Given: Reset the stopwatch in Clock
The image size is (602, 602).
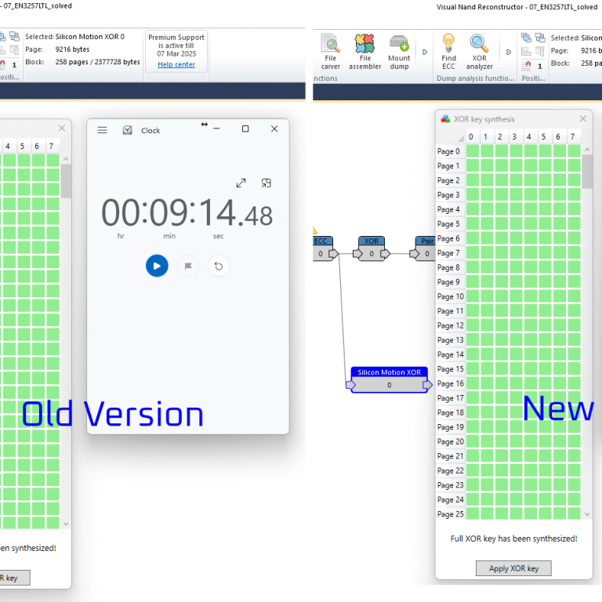Looking at the screenshot, I should click(218, 266).
